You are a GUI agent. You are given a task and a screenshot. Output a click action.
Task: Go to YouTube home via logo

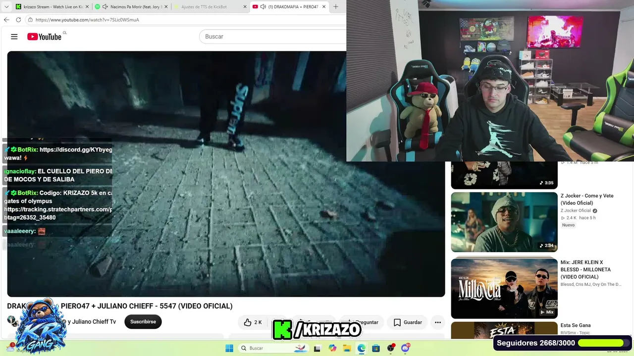(44, 37)
